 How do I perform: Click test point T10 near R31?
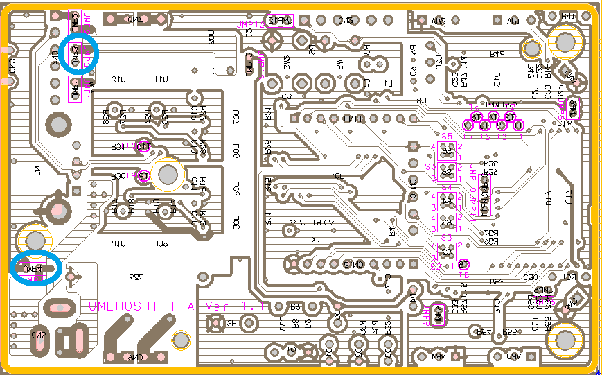(x=143, y=146)
